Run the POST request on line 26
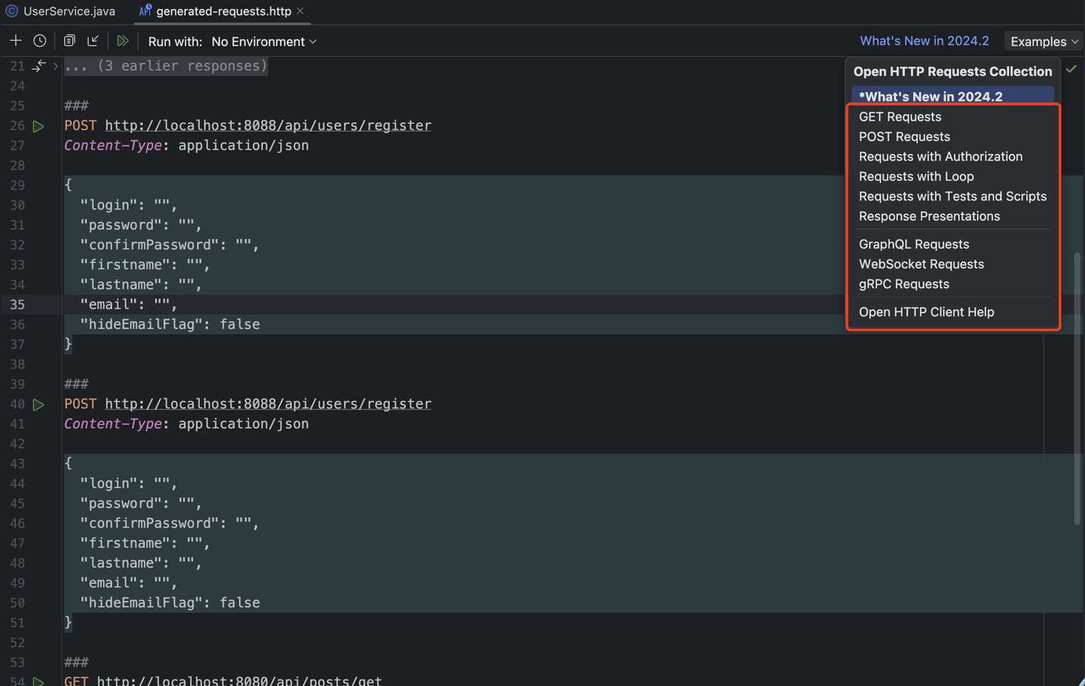Viewport: 1085px width, 686px height. point(38,126)
